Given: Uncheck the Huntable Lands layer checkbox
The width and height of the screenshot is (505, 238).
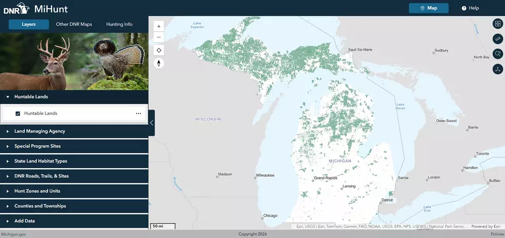Looking at the screenshot, I should click(18, 114).
